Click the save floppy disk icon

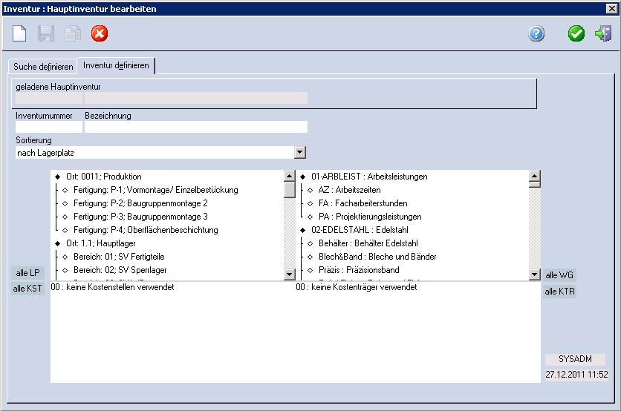tap(46, 33)
